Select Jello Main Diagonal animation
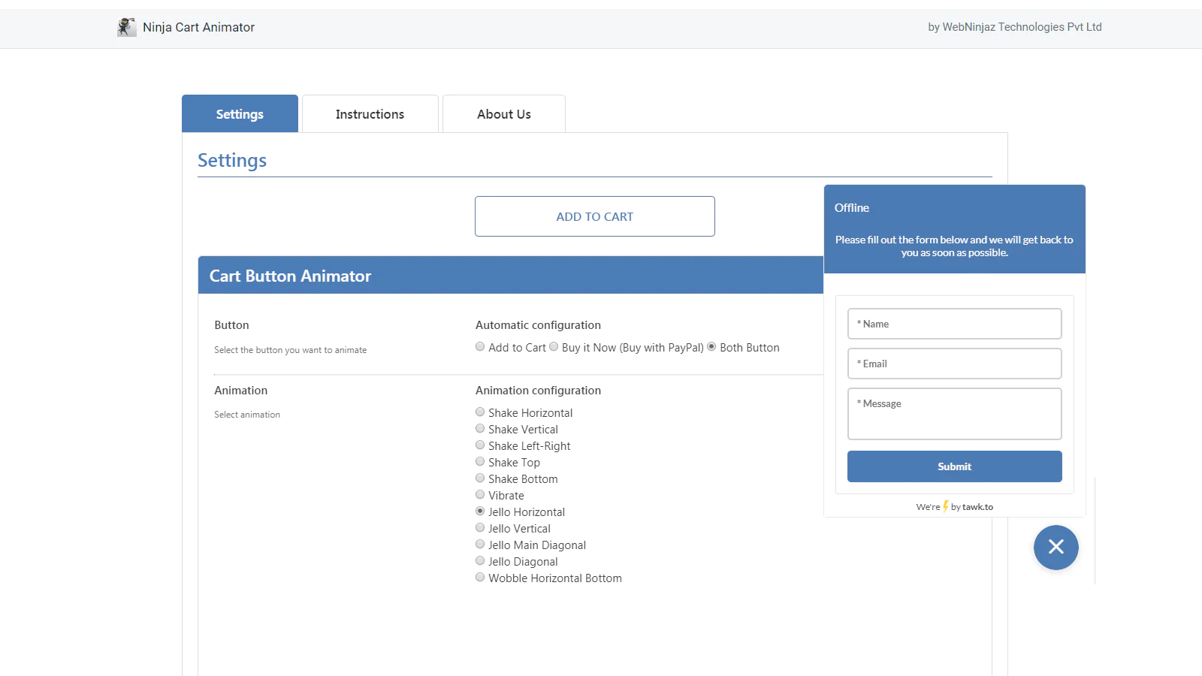The height and width of the screenshot is (676, 1202). pyautogui.click(x=480, y=545)
